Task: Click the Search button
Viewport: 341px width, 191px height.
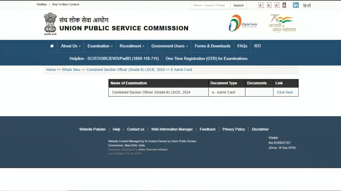Action: pos(238,5)
